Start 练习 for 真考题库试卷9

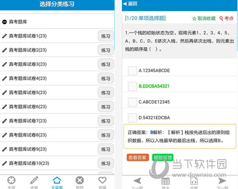coord(106,149)
